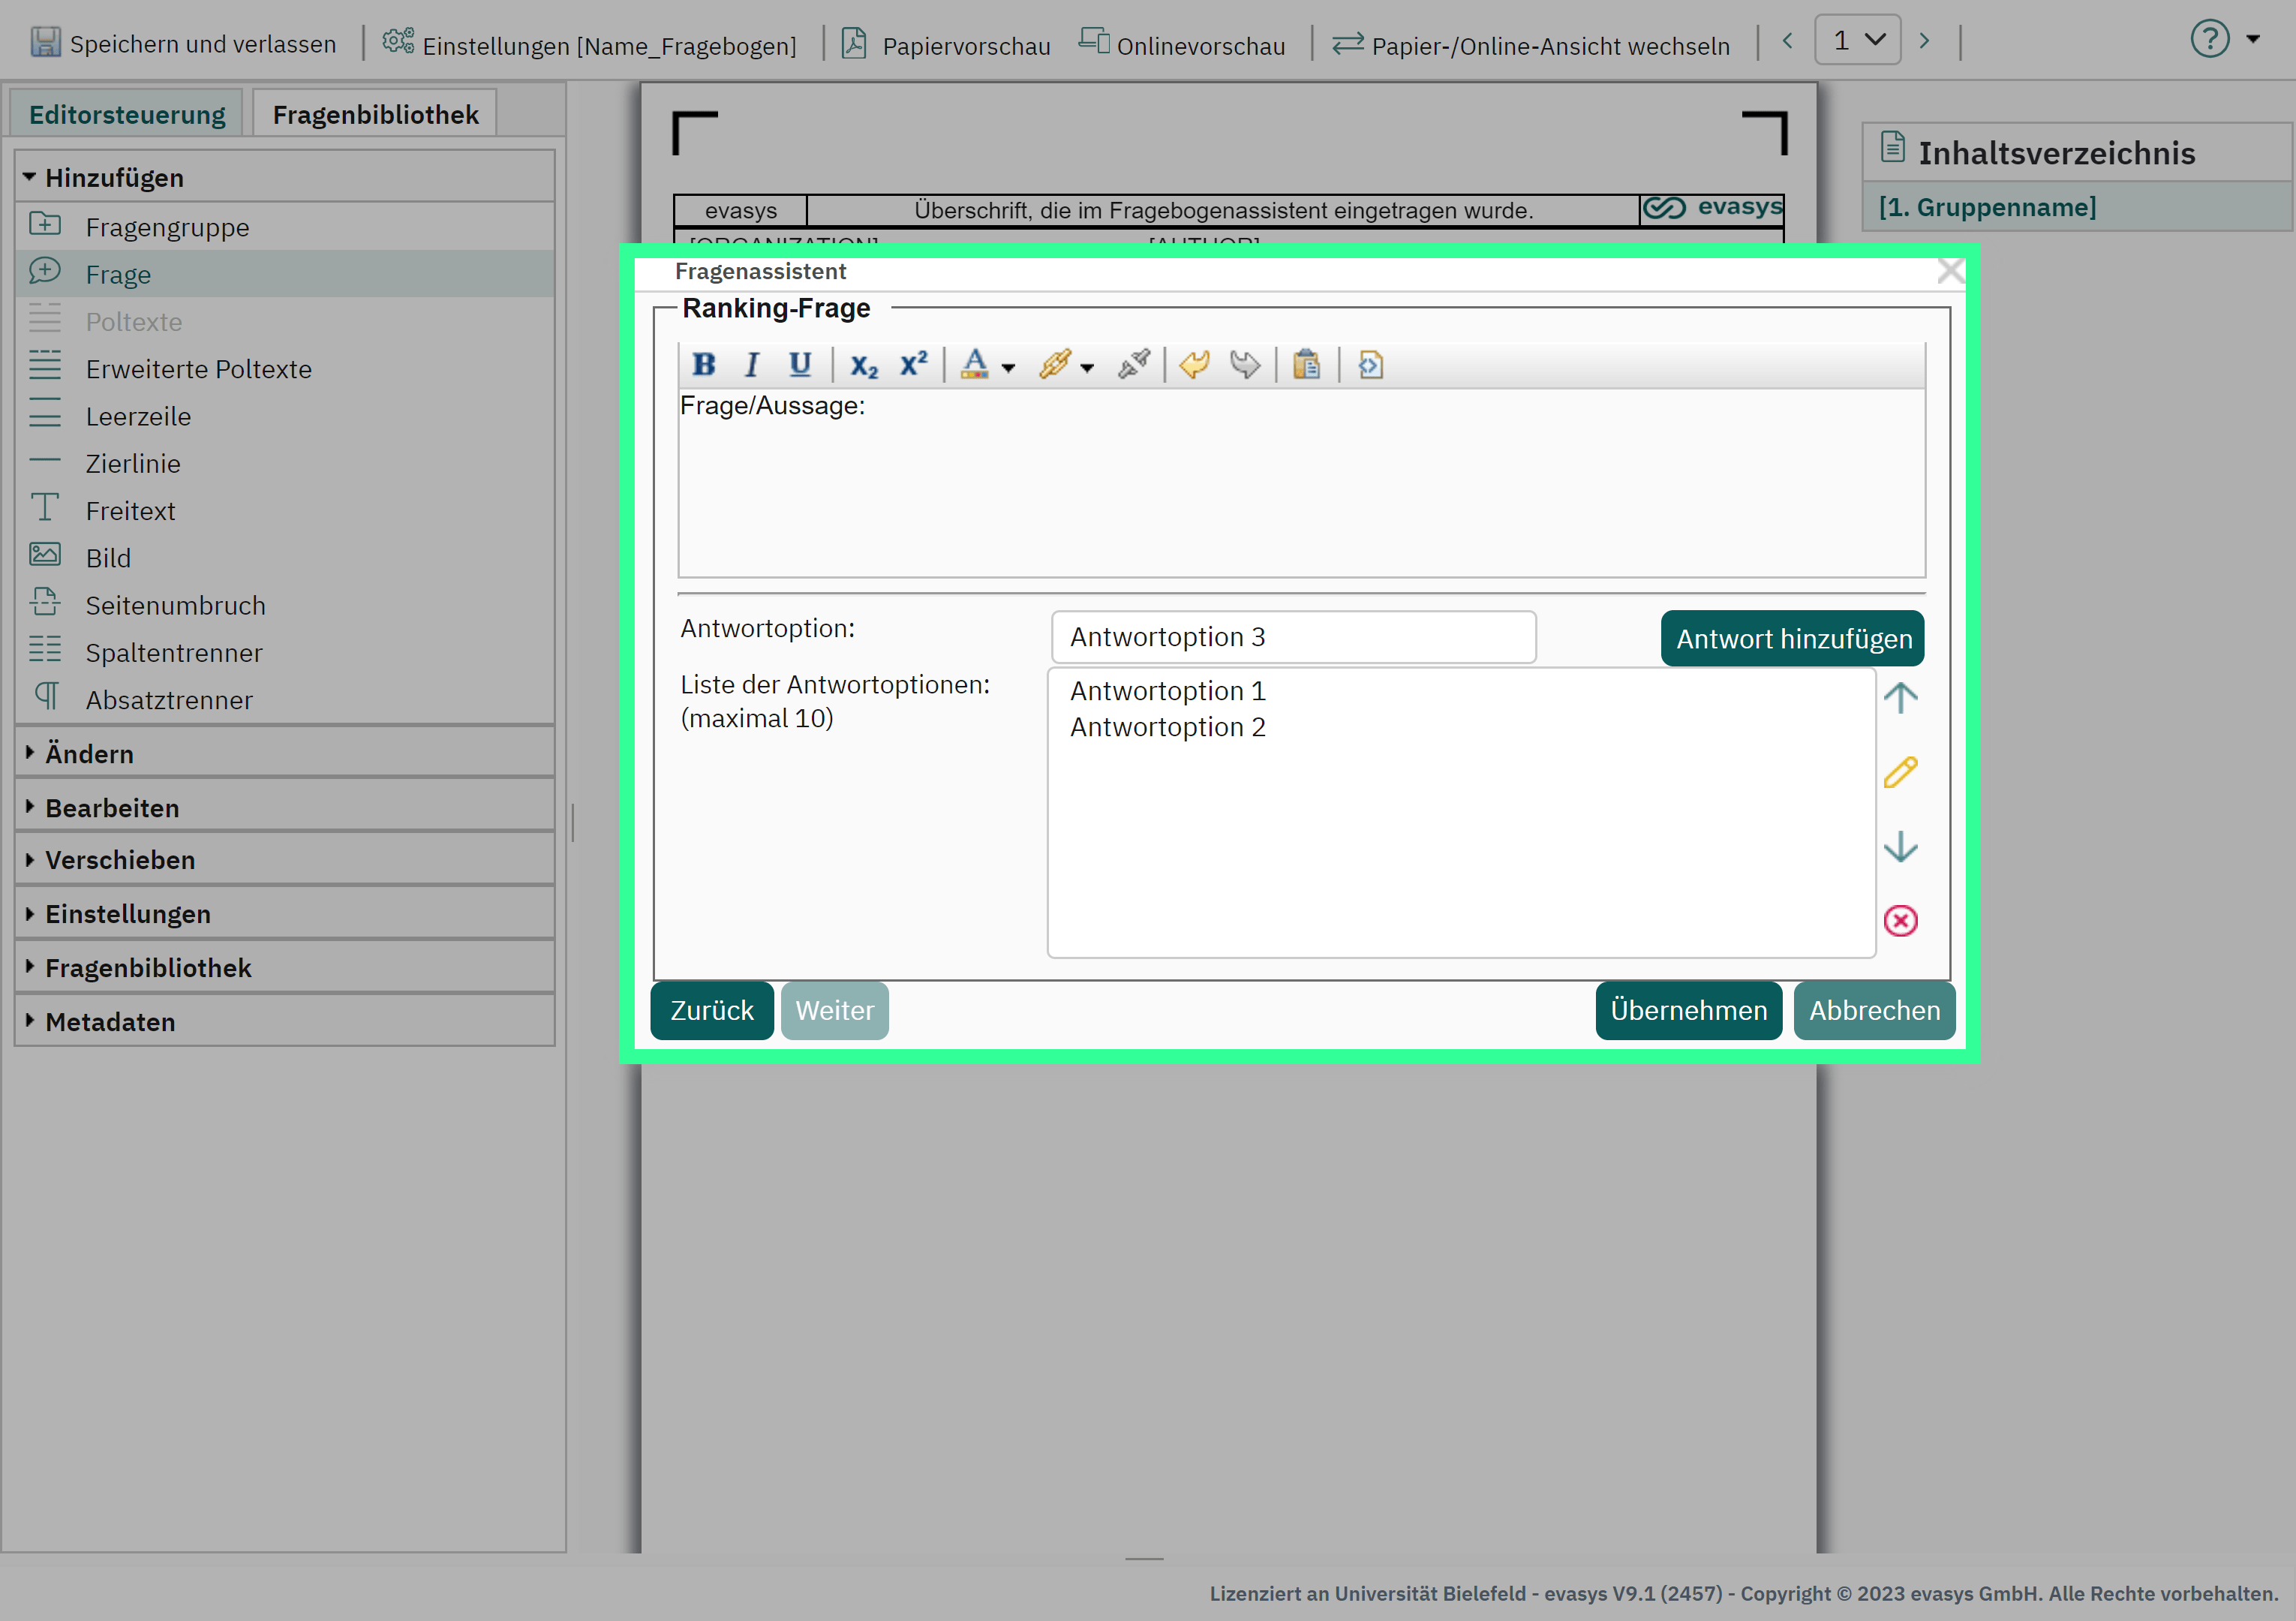Screen dimensions: 2296x1621
Task: Click Antwort hinzufügen button
Action: tap(1792, 638)
